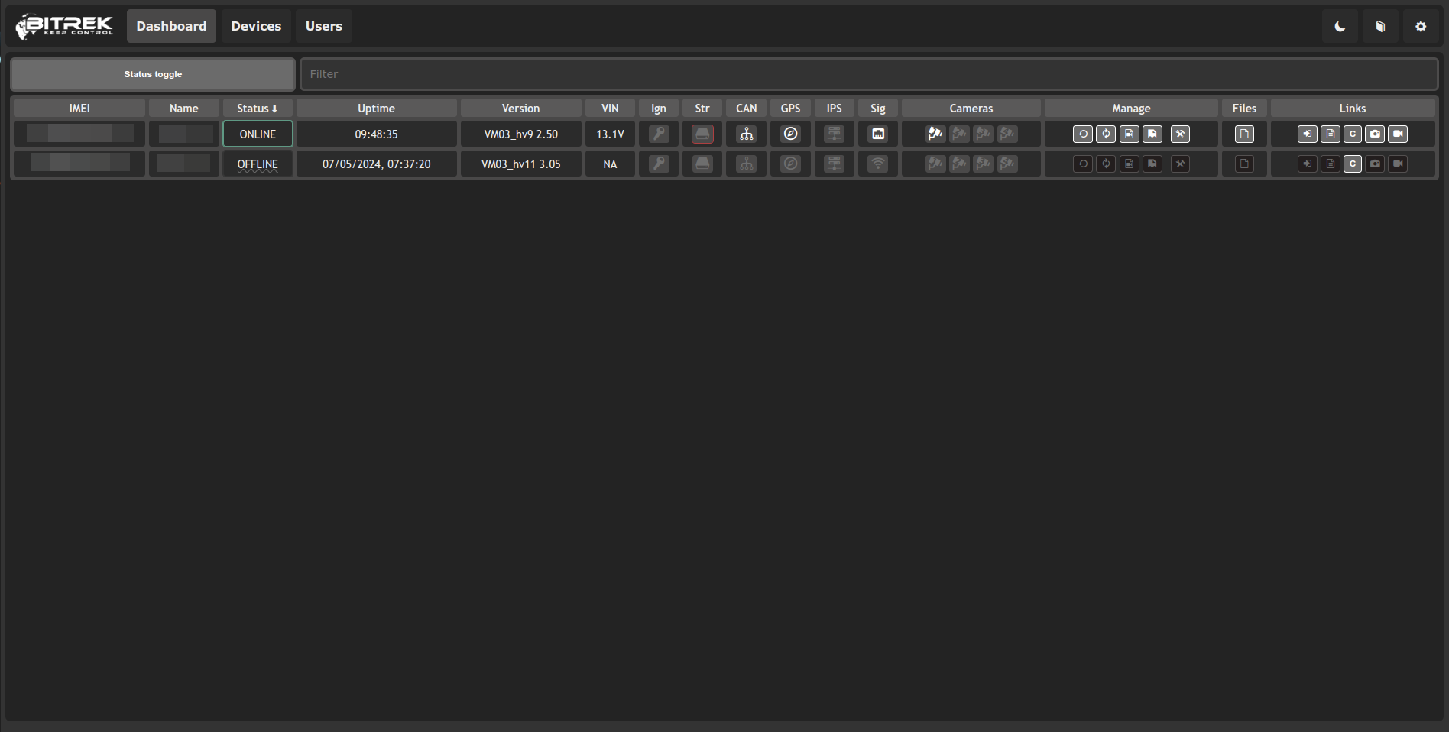The width and height of the screenshot is (1449, 732).
Task: Click into the Filter input field
Action: coord(868,74)
